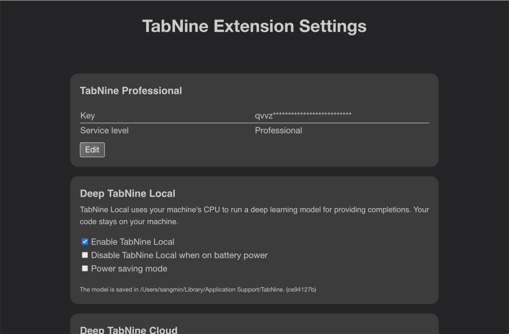Click the TabNine Professional section header
Viewport: 509px width, 334px height.
pyautogui.click(x=131, y=90)
